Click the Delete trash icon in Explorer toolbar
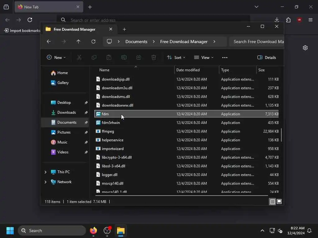Screen dimensions: 318x238 click(154, 57)
